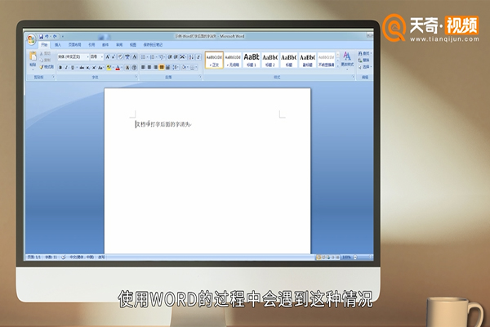Click the Copy command

coord(45,60)
